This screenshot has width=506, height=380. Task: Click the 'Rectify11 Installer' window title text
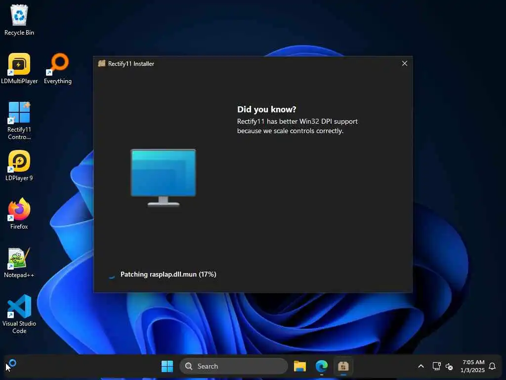131,64
